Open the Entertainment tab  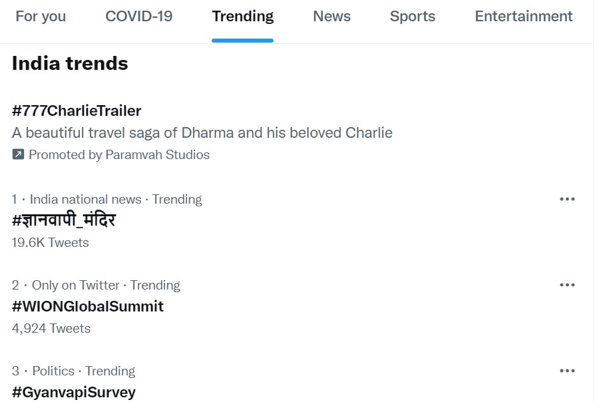(524, 16)
